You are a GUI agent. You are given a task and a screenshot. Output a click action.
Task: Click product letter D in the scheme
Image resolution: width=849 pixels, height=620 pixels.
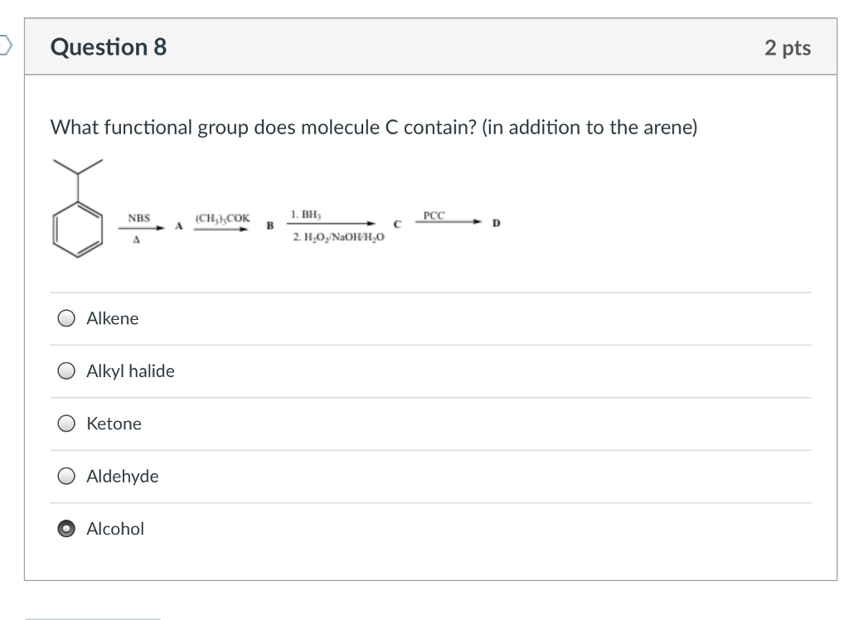495,222
